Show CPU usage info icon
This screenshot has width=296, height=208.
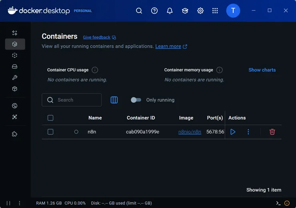coord(95,70)
